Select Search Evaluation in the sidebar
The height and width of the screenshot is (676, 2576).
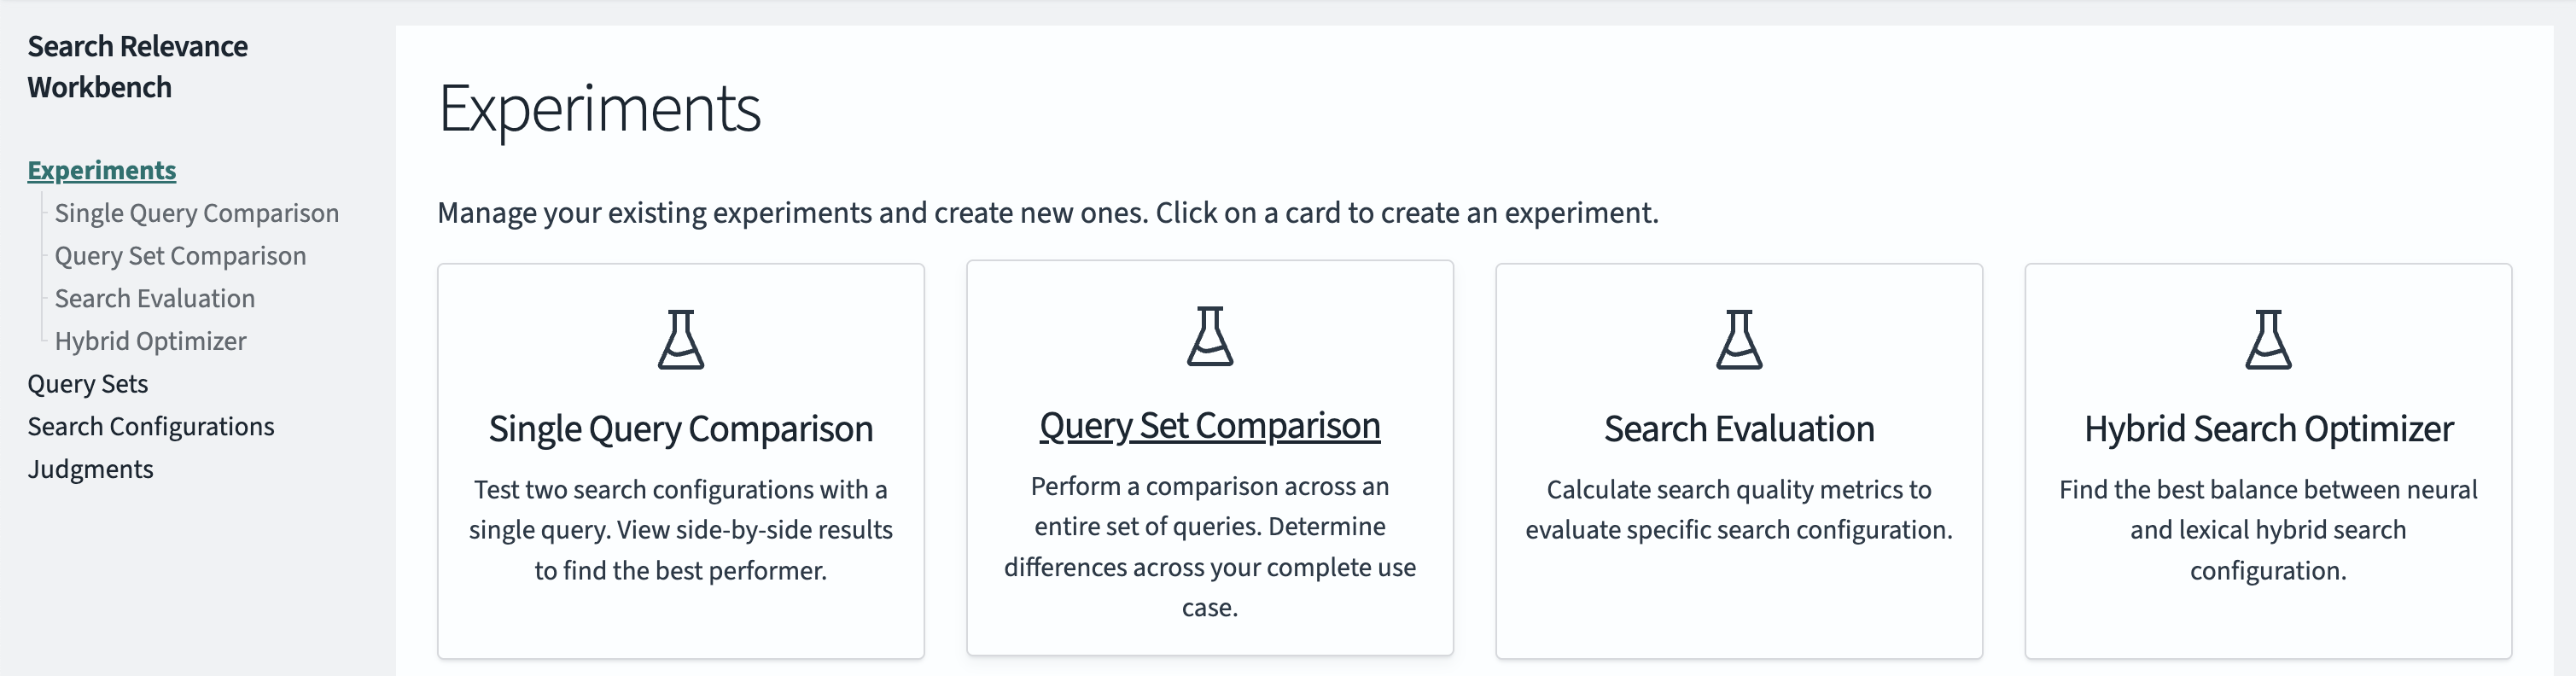point(155,298)
